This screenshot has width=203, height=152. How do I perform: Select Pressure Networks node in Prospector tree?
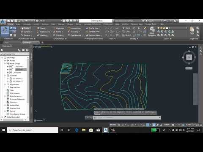(x=17, y=99)
